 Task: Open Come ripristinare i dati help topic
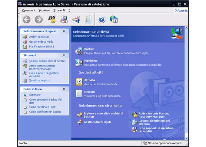tap(42, 107)
